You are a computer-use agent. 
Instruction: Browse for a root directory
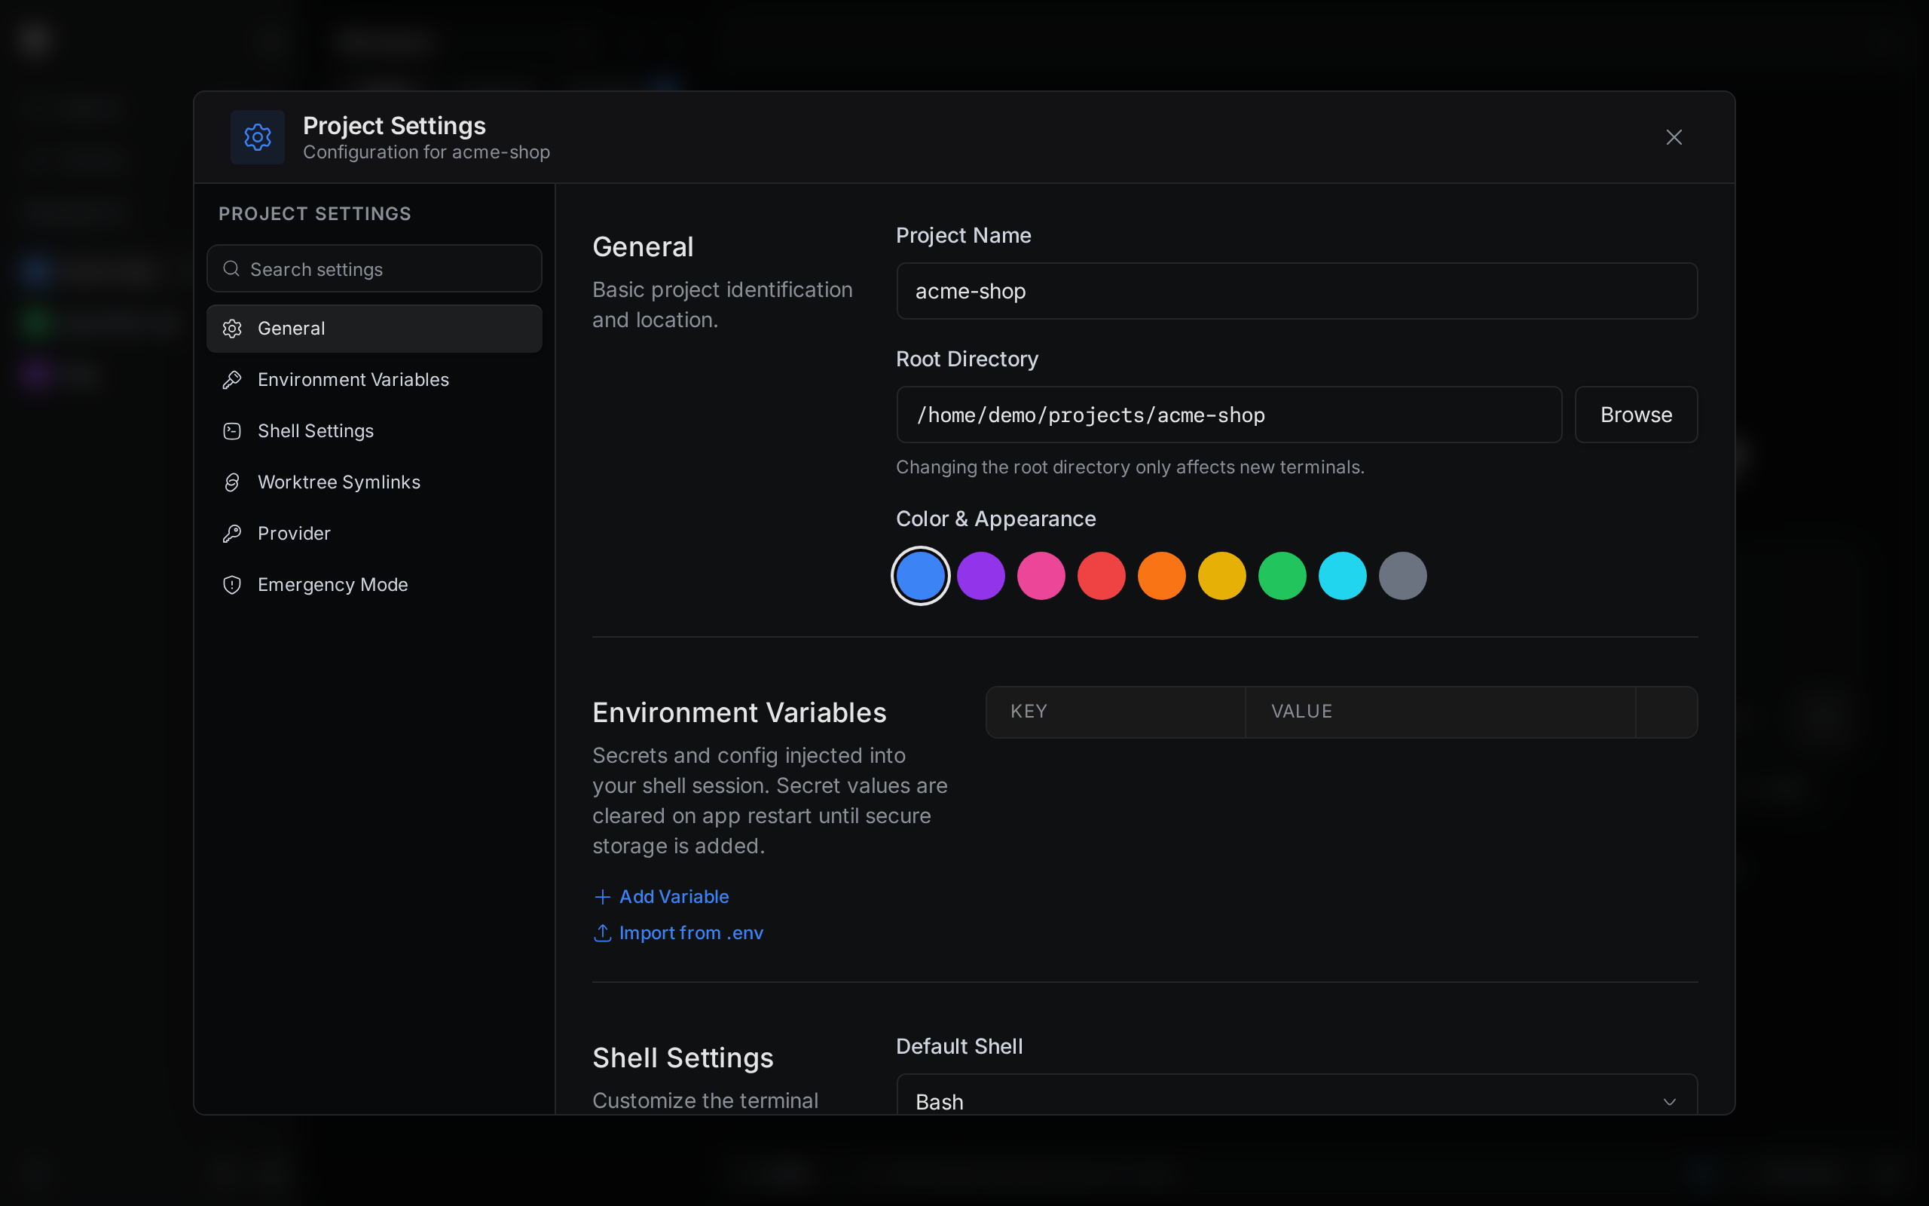1637,415
